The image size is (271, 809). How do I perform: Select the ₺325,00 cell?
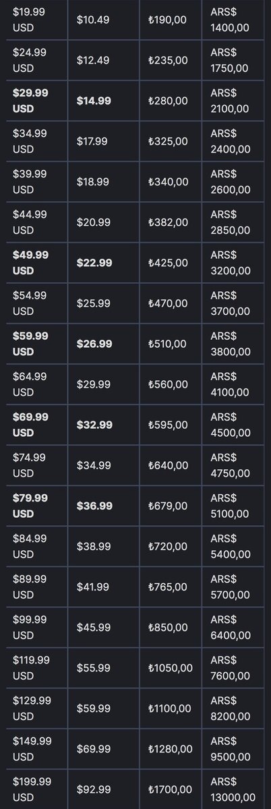pos(170,141)
